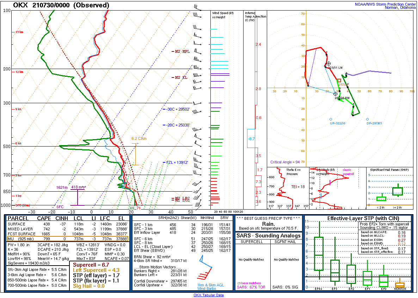Open the OKX Tabular Data link
This screenshot has width=418, height=298.
click(208, 295)
